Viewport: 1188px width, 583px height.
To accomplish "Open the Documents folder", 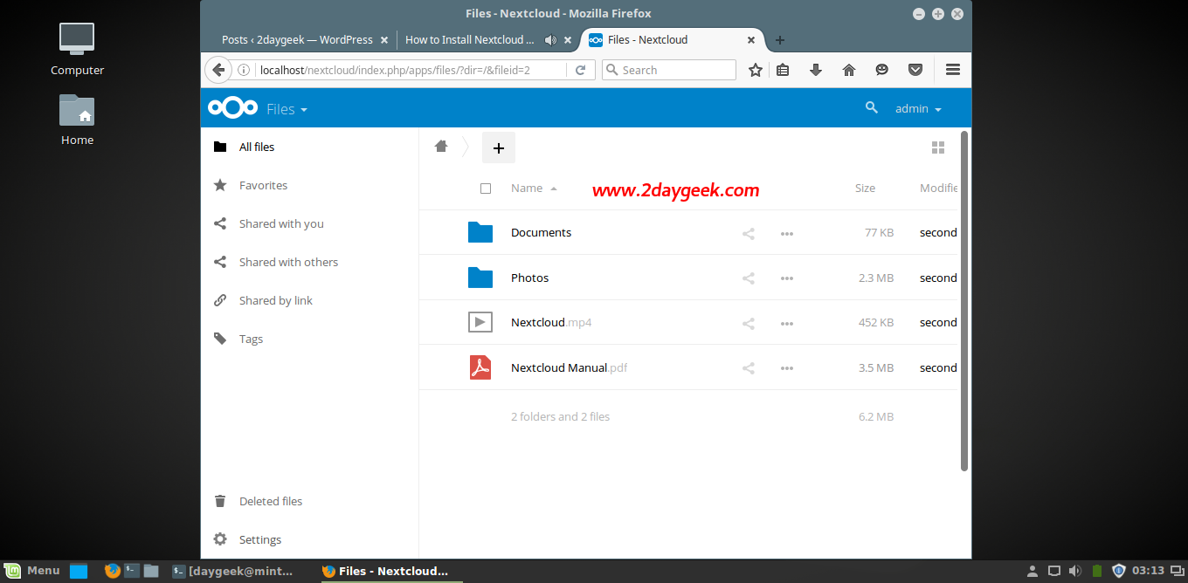I will click(x=541, y=233).
